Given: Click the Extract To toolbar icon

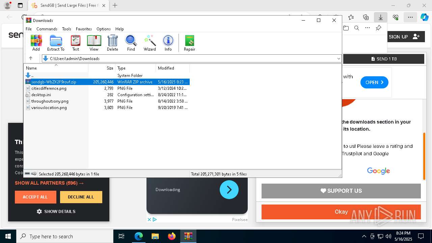Looking at the screenshot, I should pos(56,43).
